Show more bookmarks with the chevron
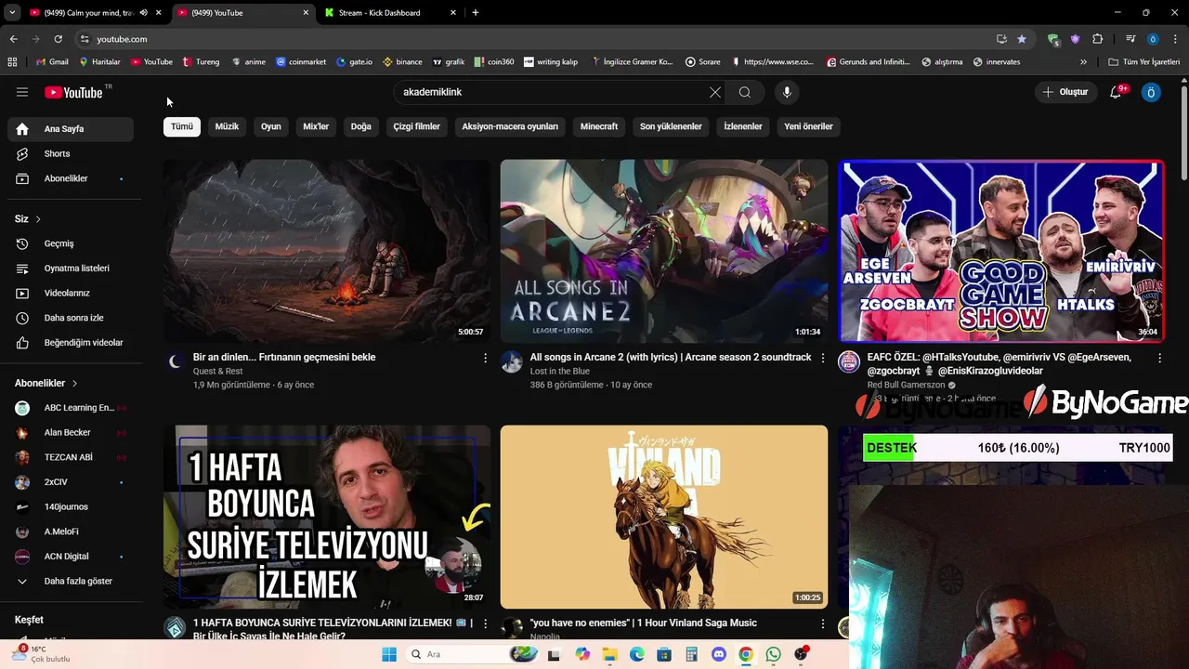Image resolution: width=1189 pixels, height=669 pixels. click(x=1083, y=62)
